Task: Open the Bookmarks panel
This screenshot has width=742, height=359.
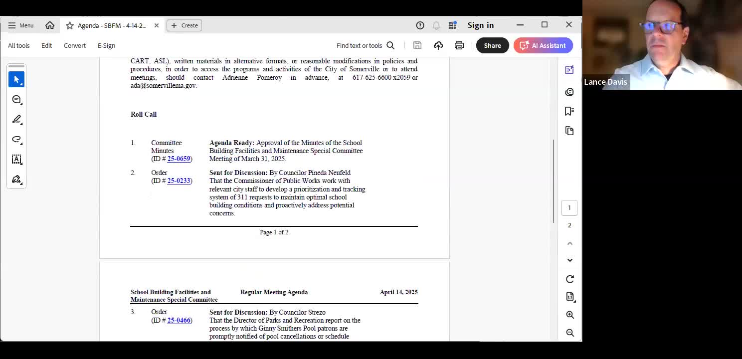Action: (x=569, y=111)
